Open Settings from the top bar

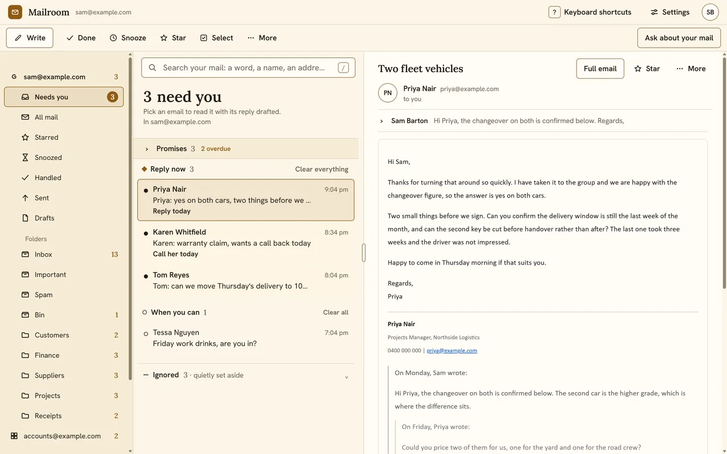click(x=670, y=12)
